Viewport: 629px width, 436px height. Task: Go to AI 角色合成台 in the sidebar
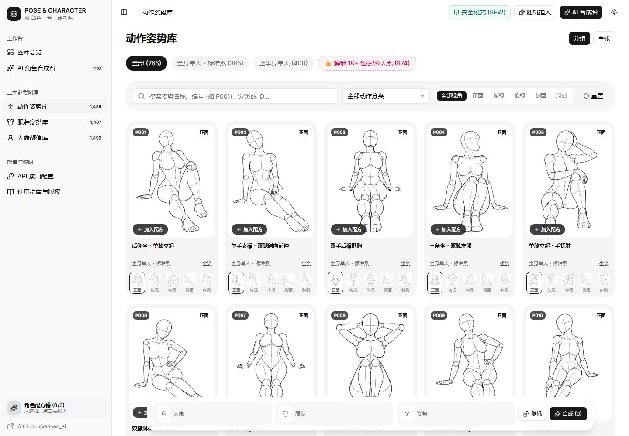tap(55, 68)
